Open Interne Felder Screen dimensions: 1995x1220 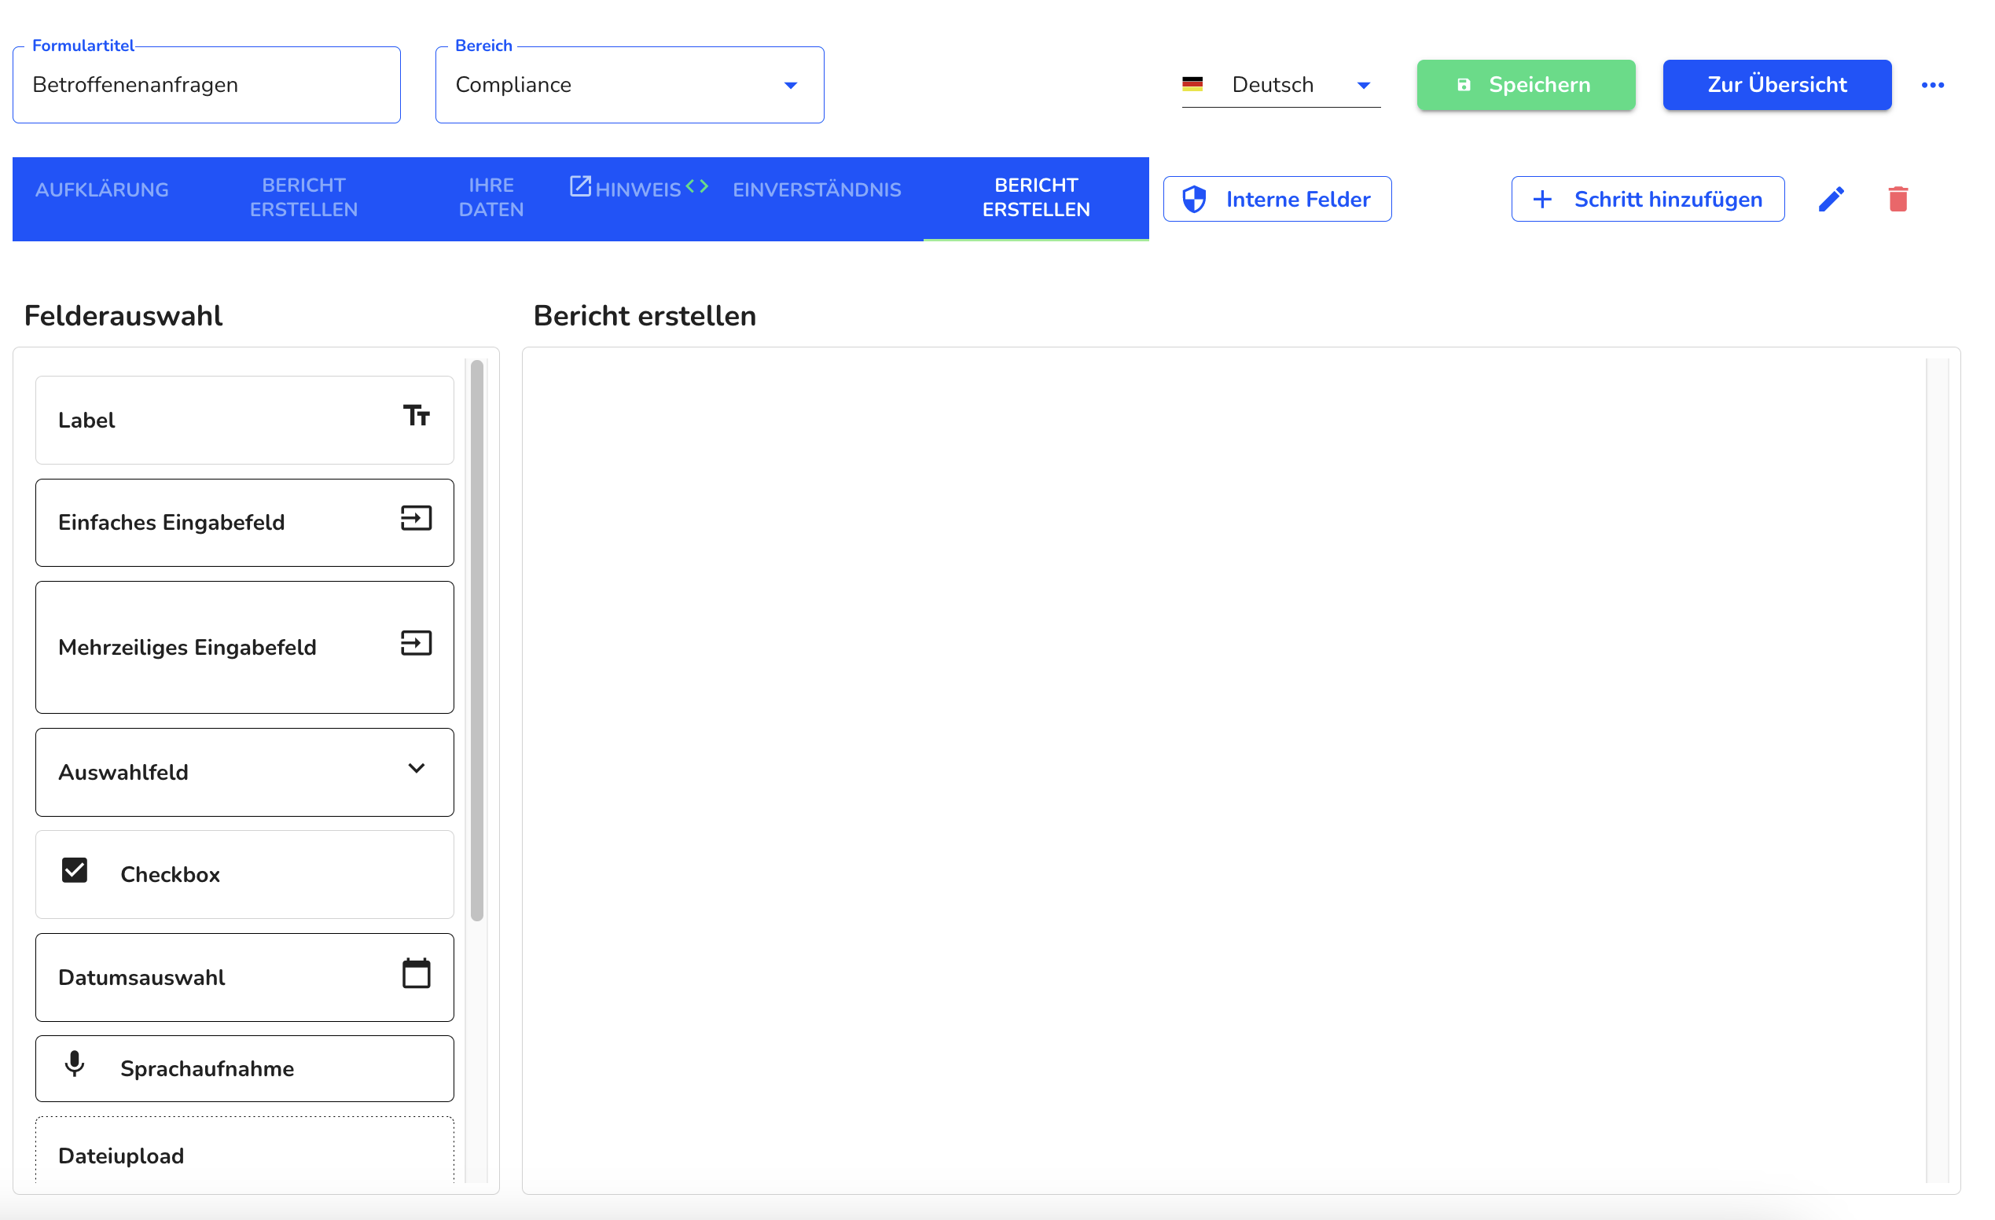pos(1277,199)
